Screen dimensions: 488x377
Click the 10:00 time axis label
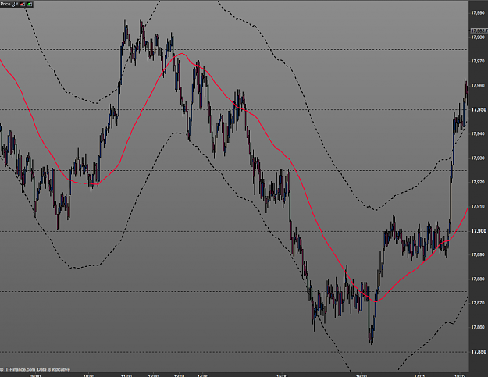click(89, 375)
